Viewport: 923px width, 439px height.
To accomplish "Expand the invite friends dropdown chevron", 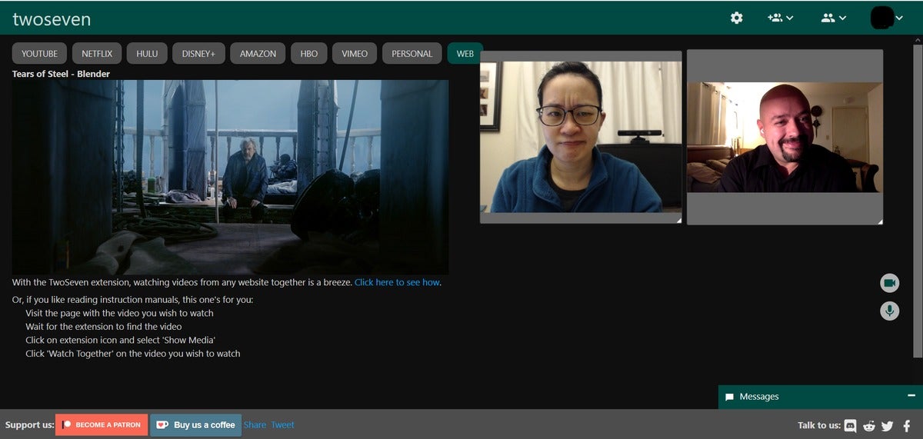I will click(x=789, y=18).
